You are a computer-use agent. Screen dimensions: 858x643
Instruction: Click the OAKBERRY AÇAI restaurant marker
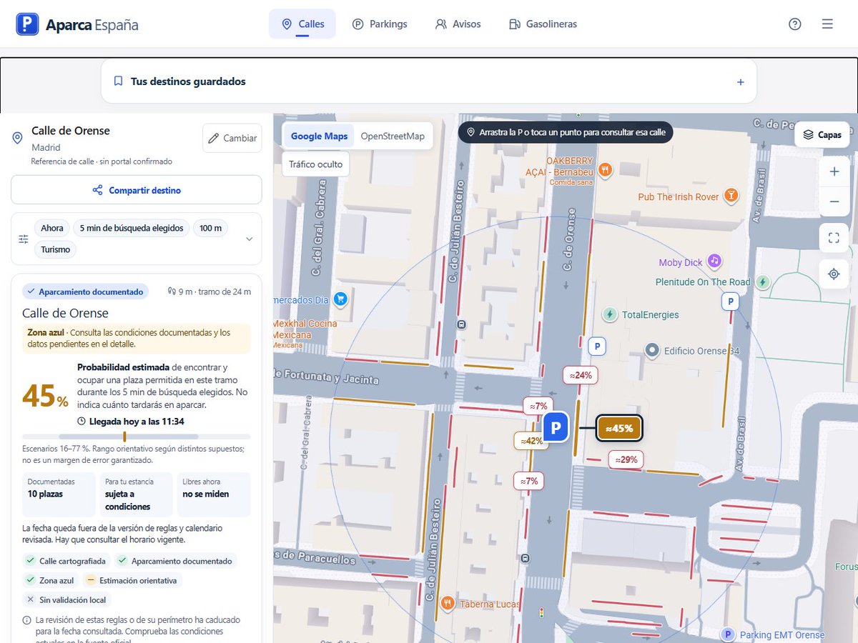(606, 169)
